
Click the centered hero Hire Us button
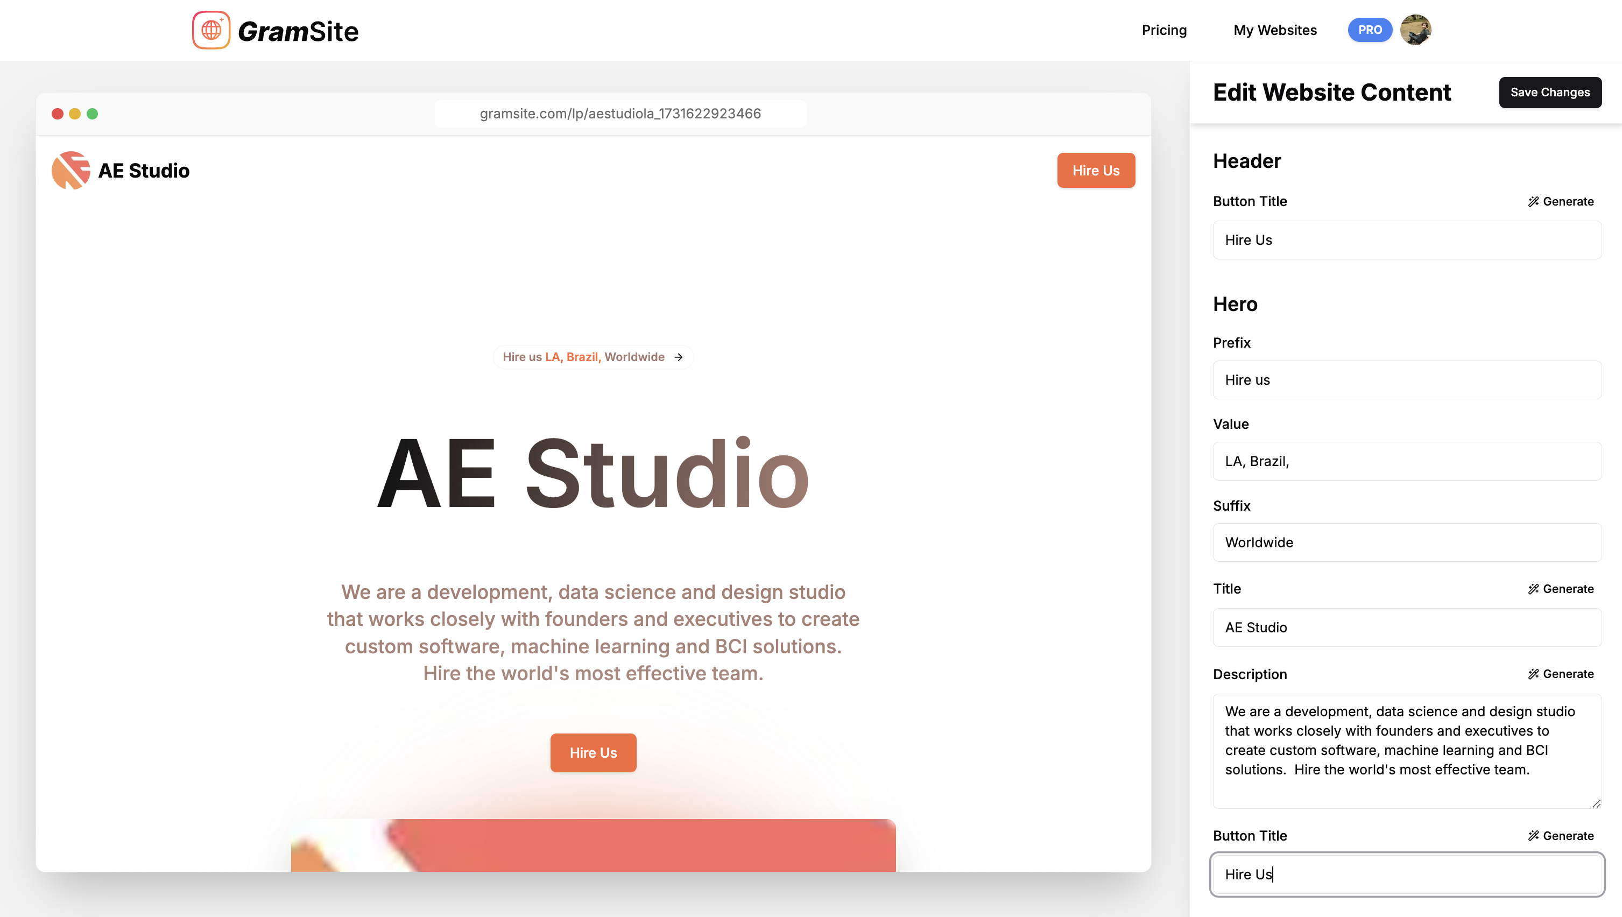(593, 753)
